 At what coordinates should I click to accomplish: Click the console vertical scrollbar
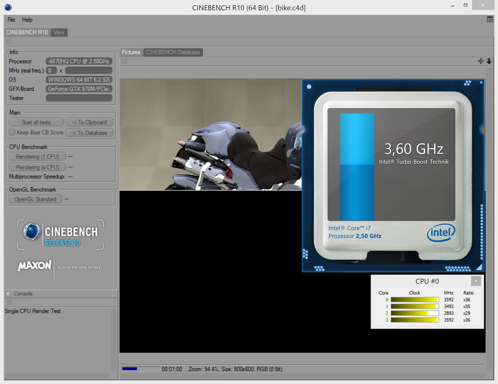113,339
